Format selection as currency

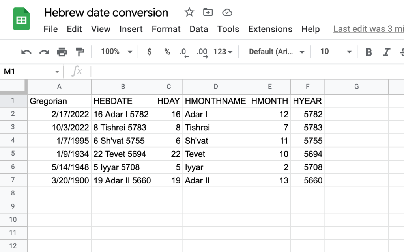pos(149,52)
